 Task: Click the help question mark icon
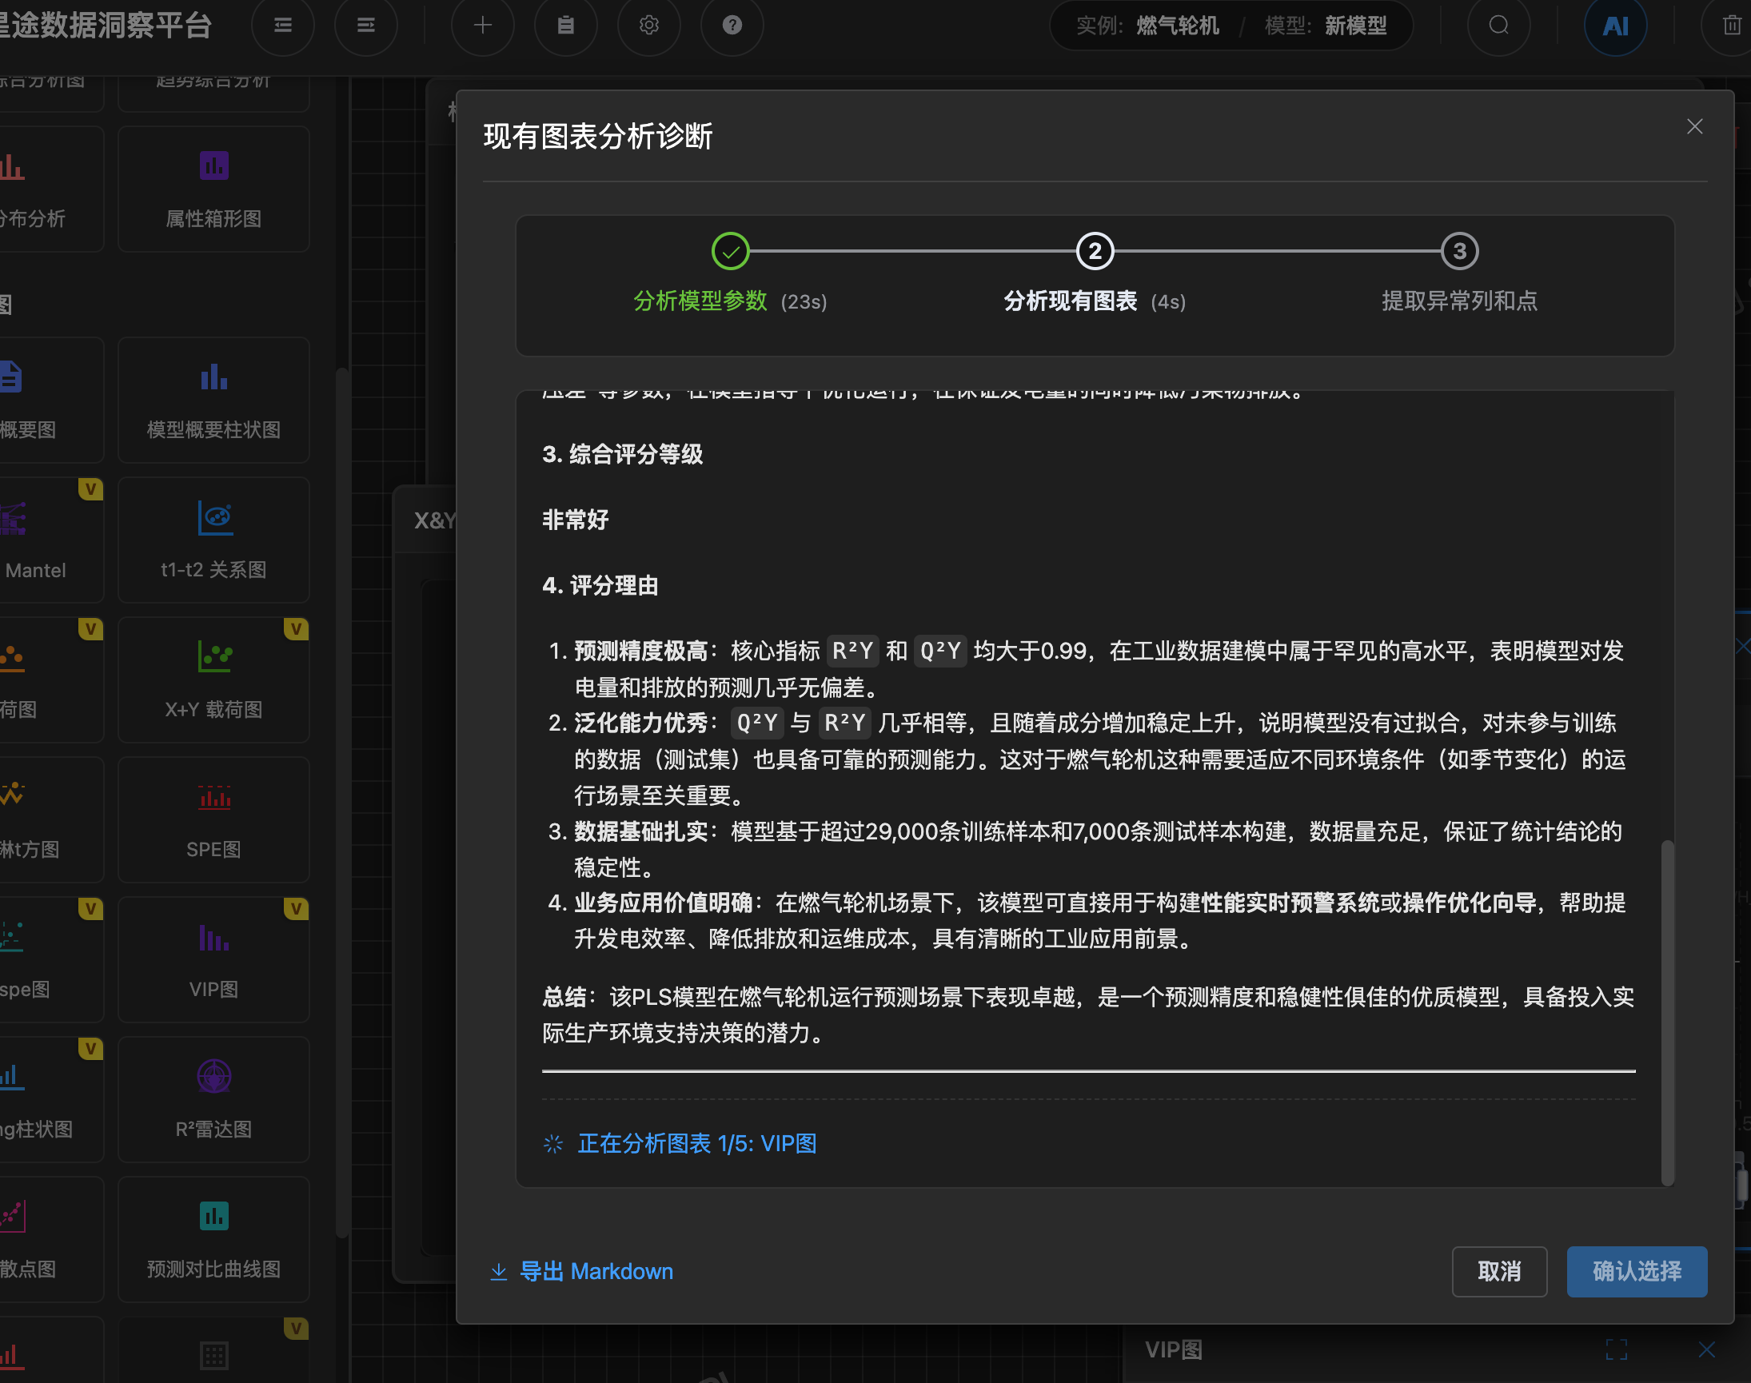pos(732,26)
